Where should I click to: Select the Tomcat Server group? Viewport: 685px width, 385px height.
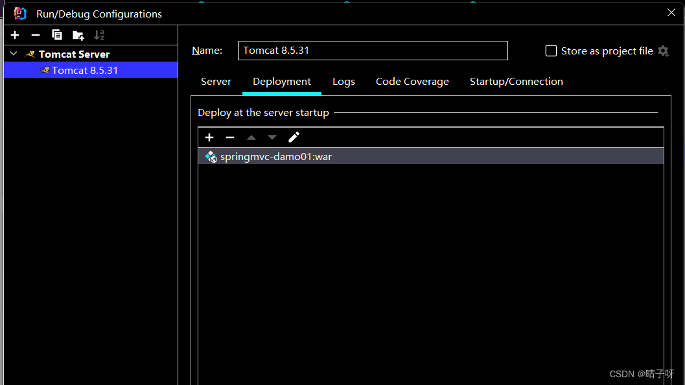point(91,54)
